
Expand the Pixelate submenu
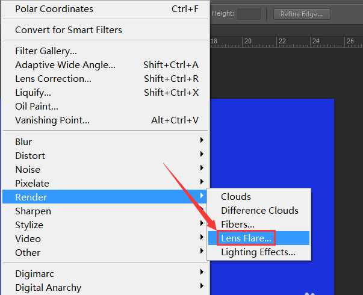coord(33,184)
